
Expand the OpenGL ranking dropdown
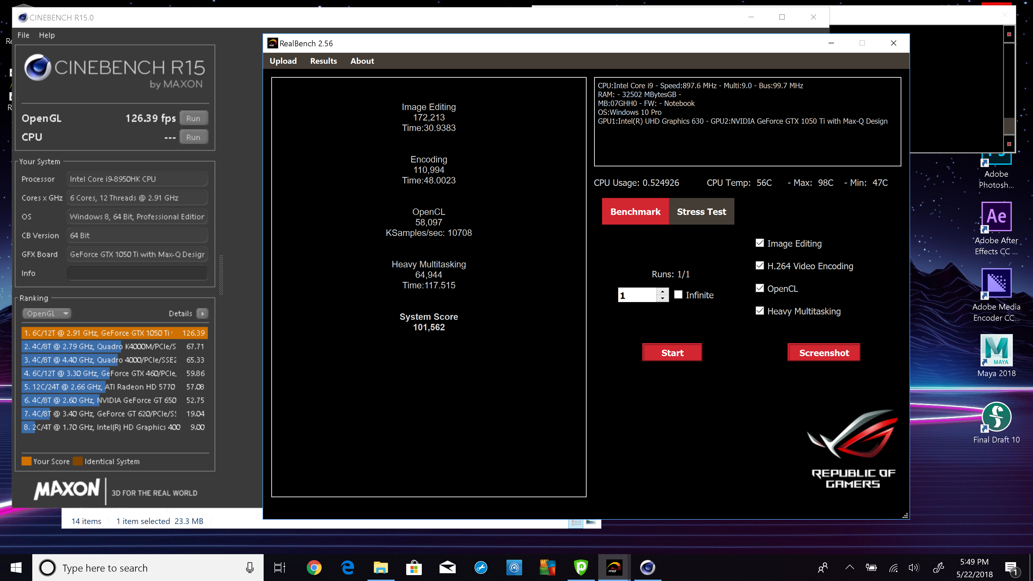47,313
